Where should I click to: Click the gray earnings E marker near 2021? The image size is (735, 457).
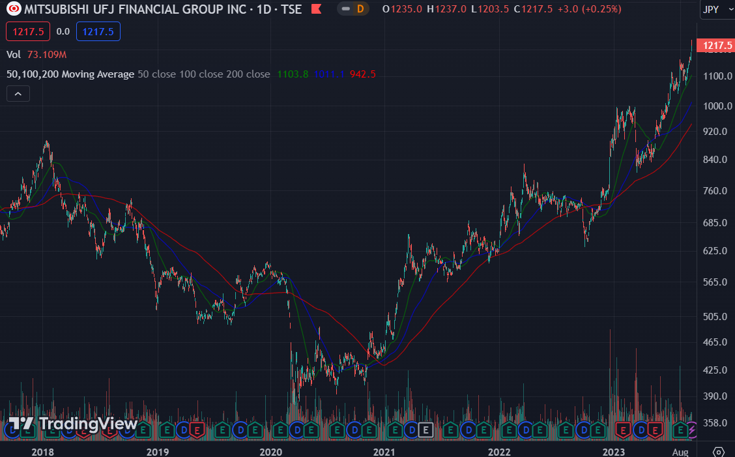click(x=425, y=430)
